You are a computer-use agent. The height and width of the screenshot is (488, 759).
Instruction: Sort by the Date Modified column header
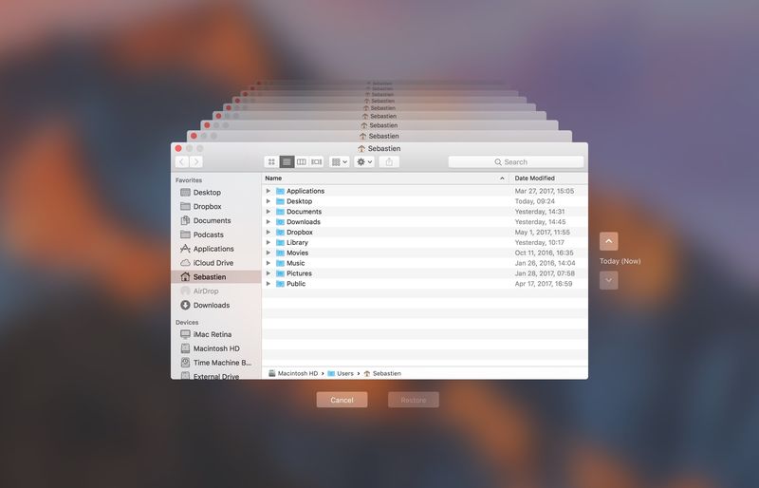[x=548, y=178]
